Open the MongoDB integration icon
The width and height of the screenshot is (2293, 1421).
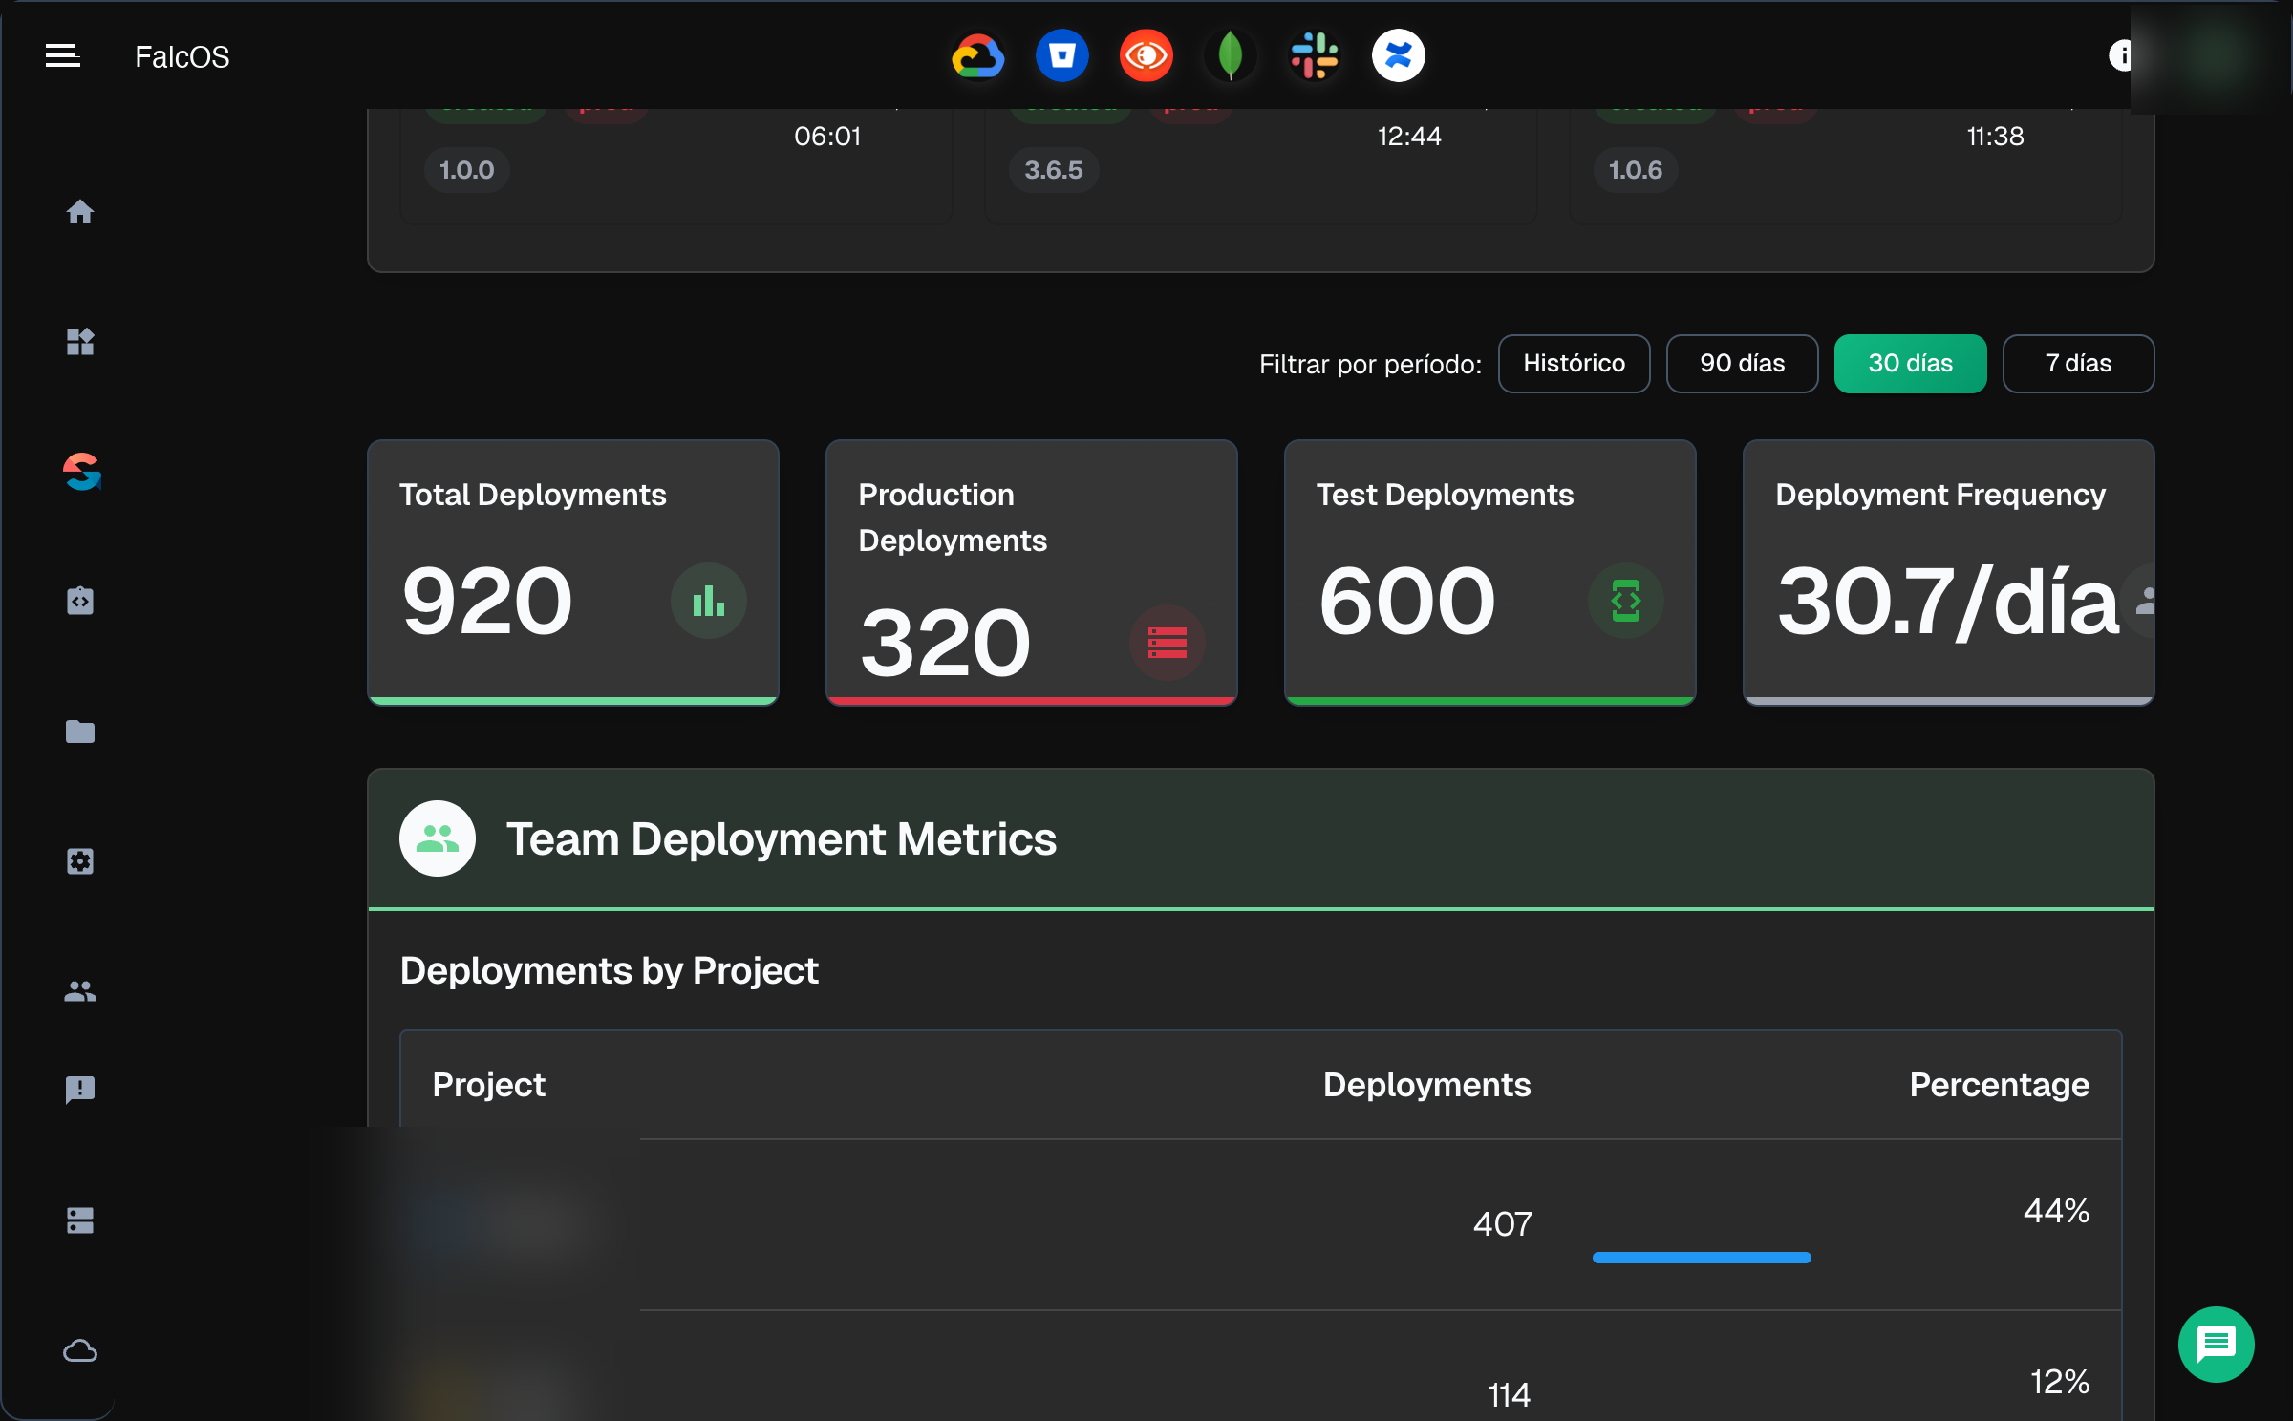(x=1230, y=56)
